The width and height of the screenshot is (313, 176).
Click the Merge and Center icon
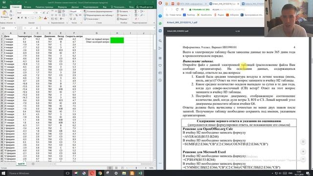pyautogui.click(x=64, y=15)
